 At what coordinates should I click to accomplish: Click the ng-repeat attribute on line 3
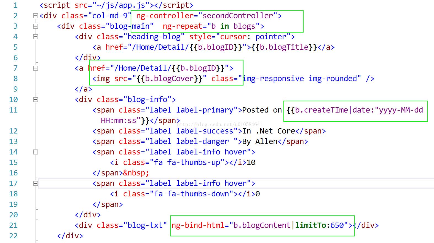pos(183,26)
